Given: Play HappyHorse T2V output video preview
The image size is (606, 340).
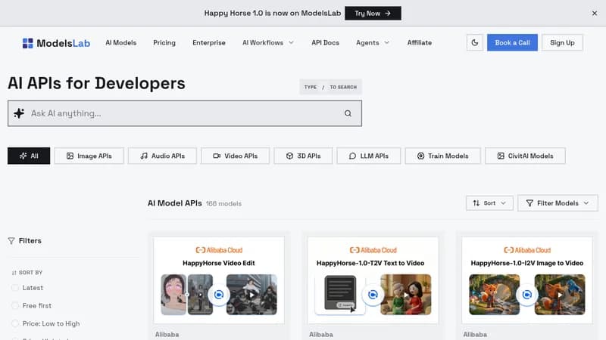Looking at the screenshot, I should [406, 295].
